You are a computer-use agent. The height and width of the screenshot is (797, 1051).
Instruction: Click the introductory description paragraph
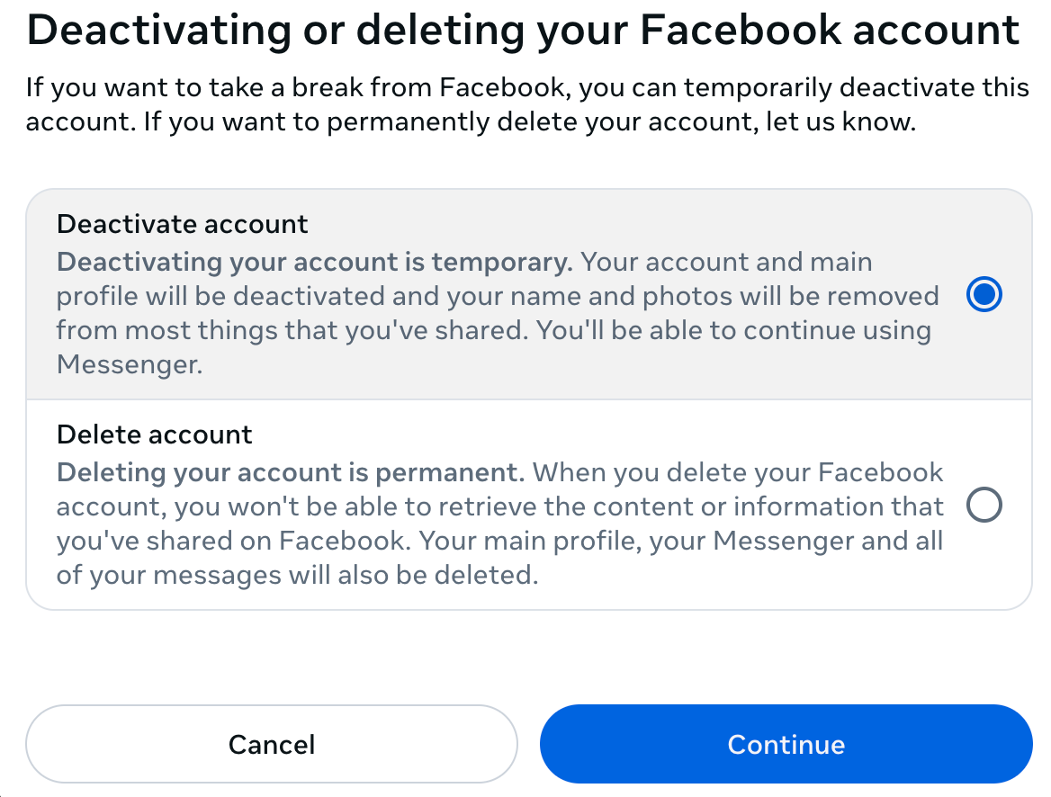click(528, 103)
